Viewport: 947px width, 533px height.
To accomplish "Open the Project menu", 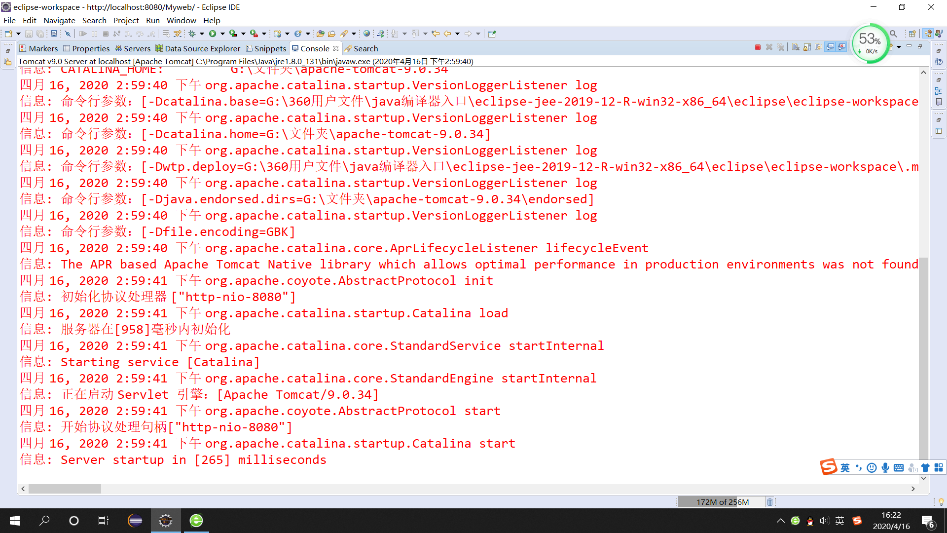I will tap(126, 20).
